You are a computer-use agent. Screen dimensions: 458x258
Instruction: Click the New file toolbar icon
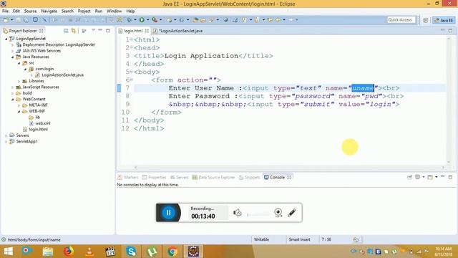click(x=6, y=20)
